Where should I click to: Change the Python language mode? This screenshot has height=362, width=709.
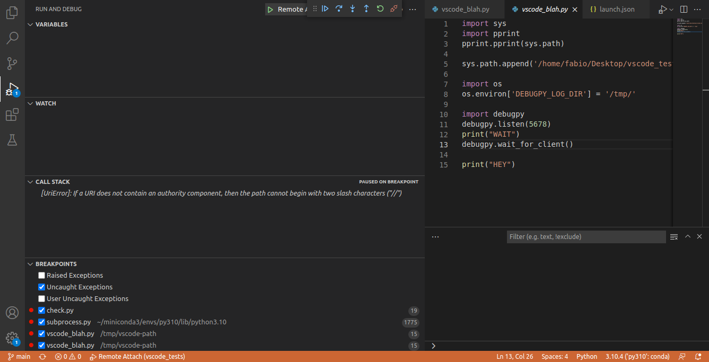587,357
